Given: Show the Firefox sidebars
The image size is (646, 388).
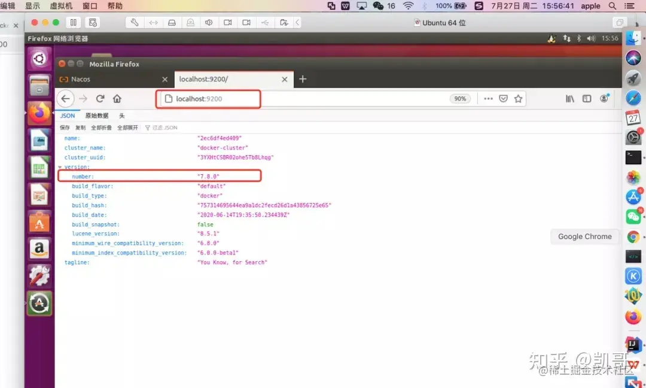Looking at the screenshot, I should click(x=587, y=99).
